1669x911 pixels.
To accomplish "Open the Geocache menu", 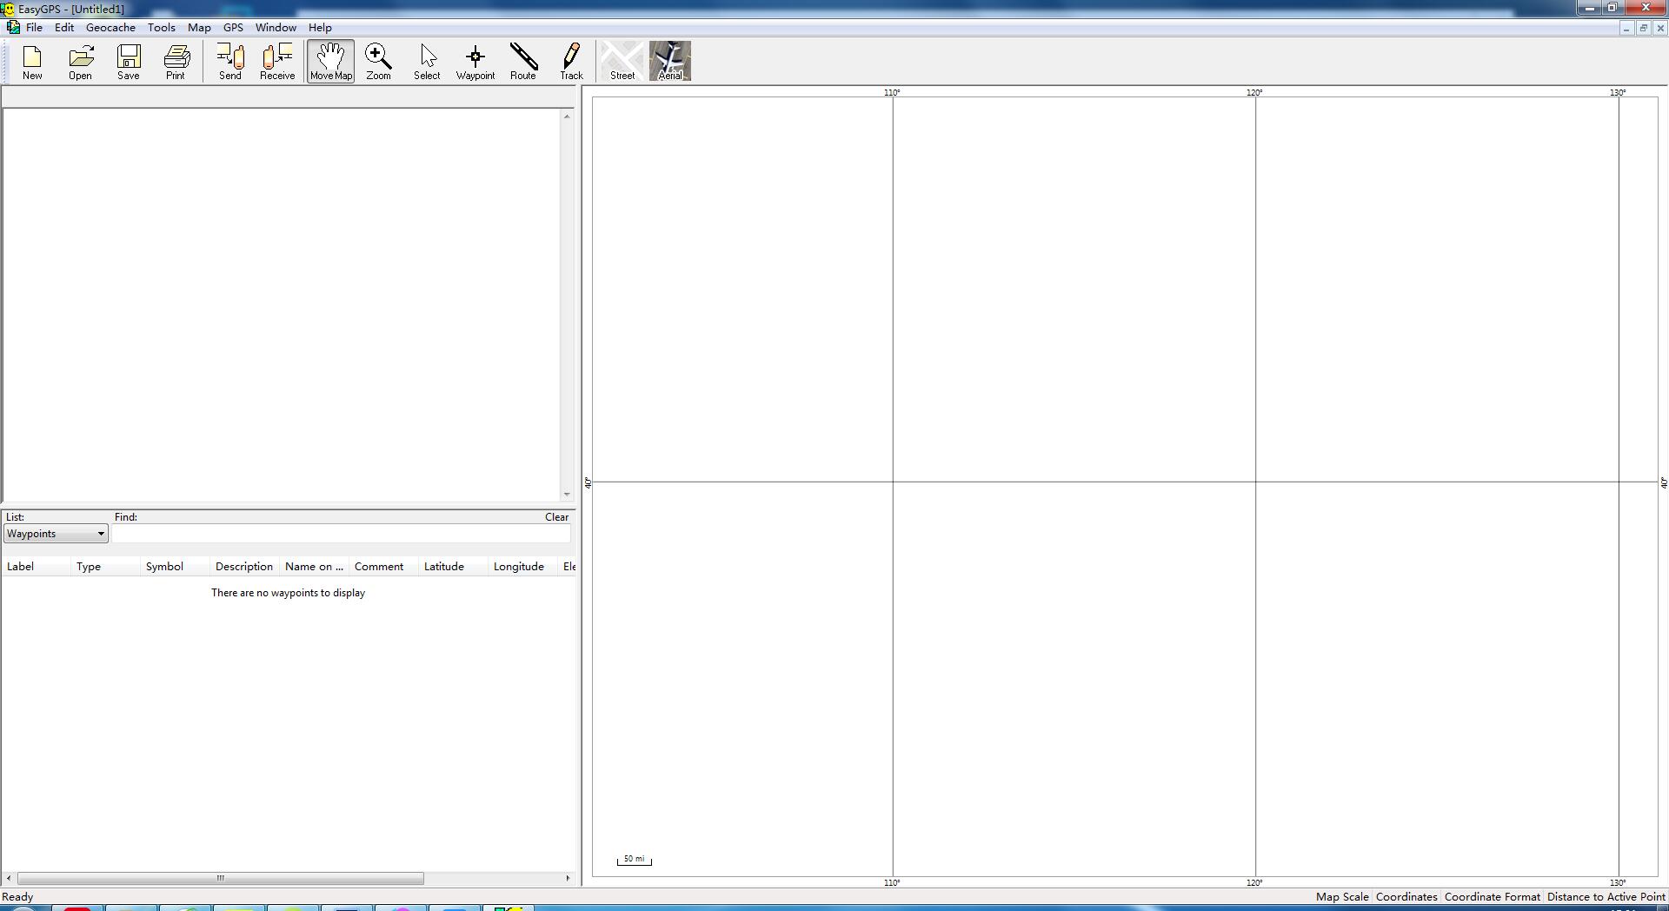I will [110, 28].
